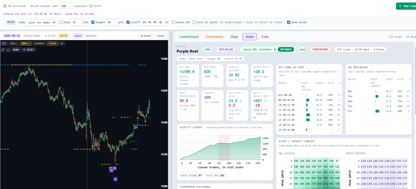Click the 841 cell in P&L sweep
The height and width of the screenshot is (189, 416).
coord(325,172)
